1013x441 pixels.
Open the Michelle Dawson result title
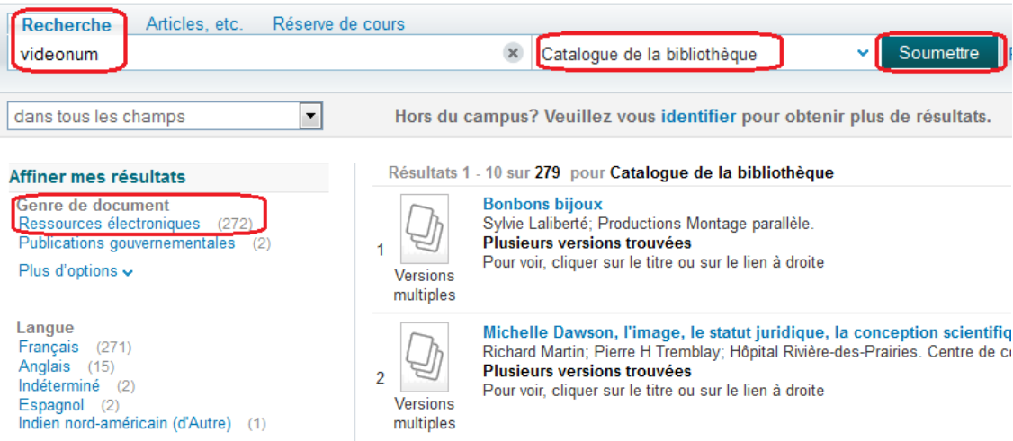tap(748, 333)
